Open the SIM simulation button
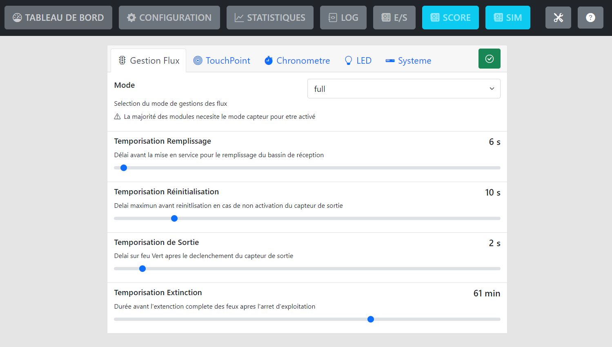The height and width of the screenshot is (347, 612). [x=507, y=18]
